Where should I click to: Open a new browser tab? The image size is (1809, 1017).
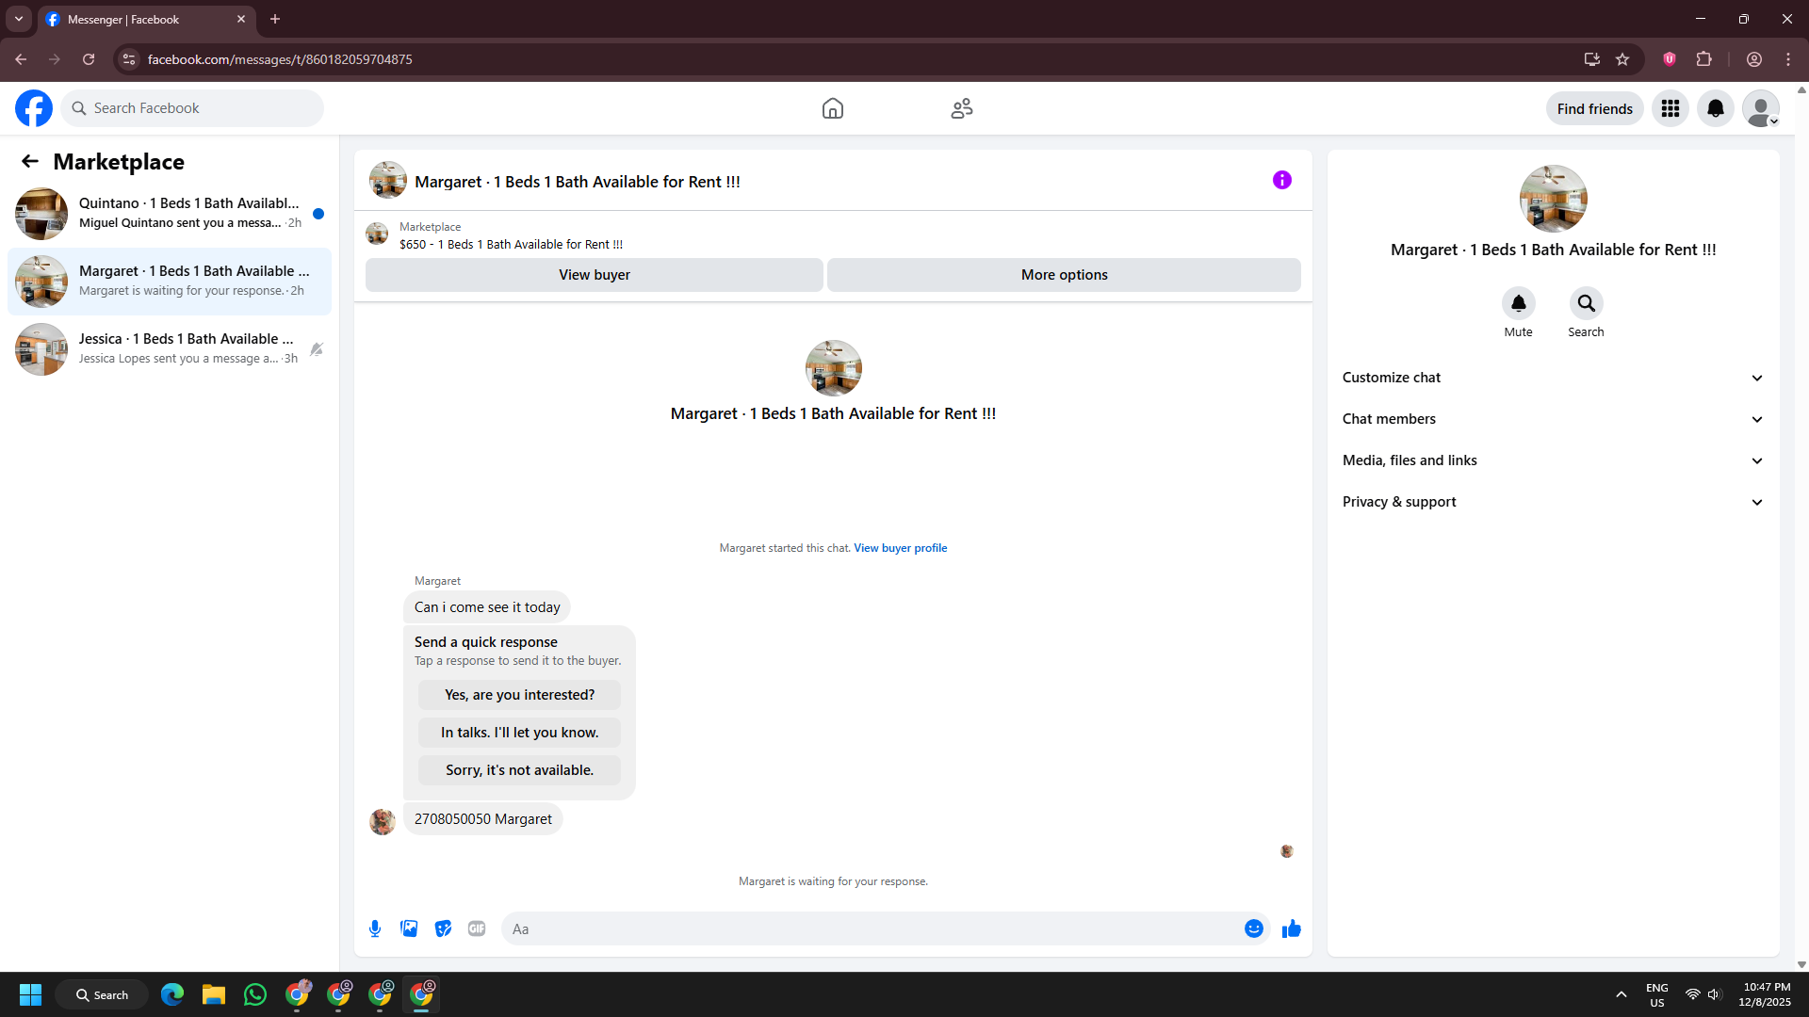(x=275, y=19)
